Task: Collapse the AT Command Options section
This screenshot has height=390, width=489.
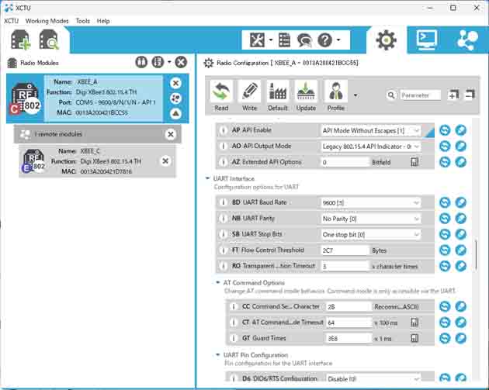Action: pyautogui.click(x=217, y=282)
